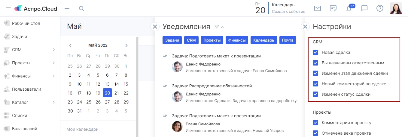Open the notifications filter funnel icon
408x137 pixels.
(217, 27)
